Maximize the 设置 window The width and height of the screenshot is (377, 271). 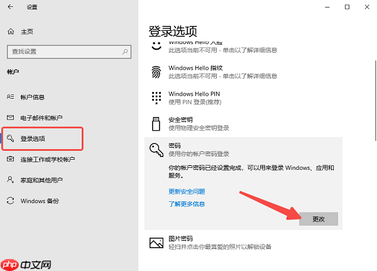coord(347,7)
